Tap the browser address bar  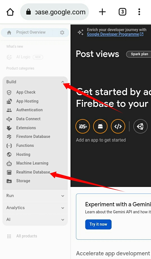click(55, 12)
